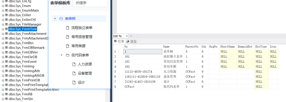Open the 常用单据 tree item
The width and height of the screenshot is (286, 102).
pos(78,46)
